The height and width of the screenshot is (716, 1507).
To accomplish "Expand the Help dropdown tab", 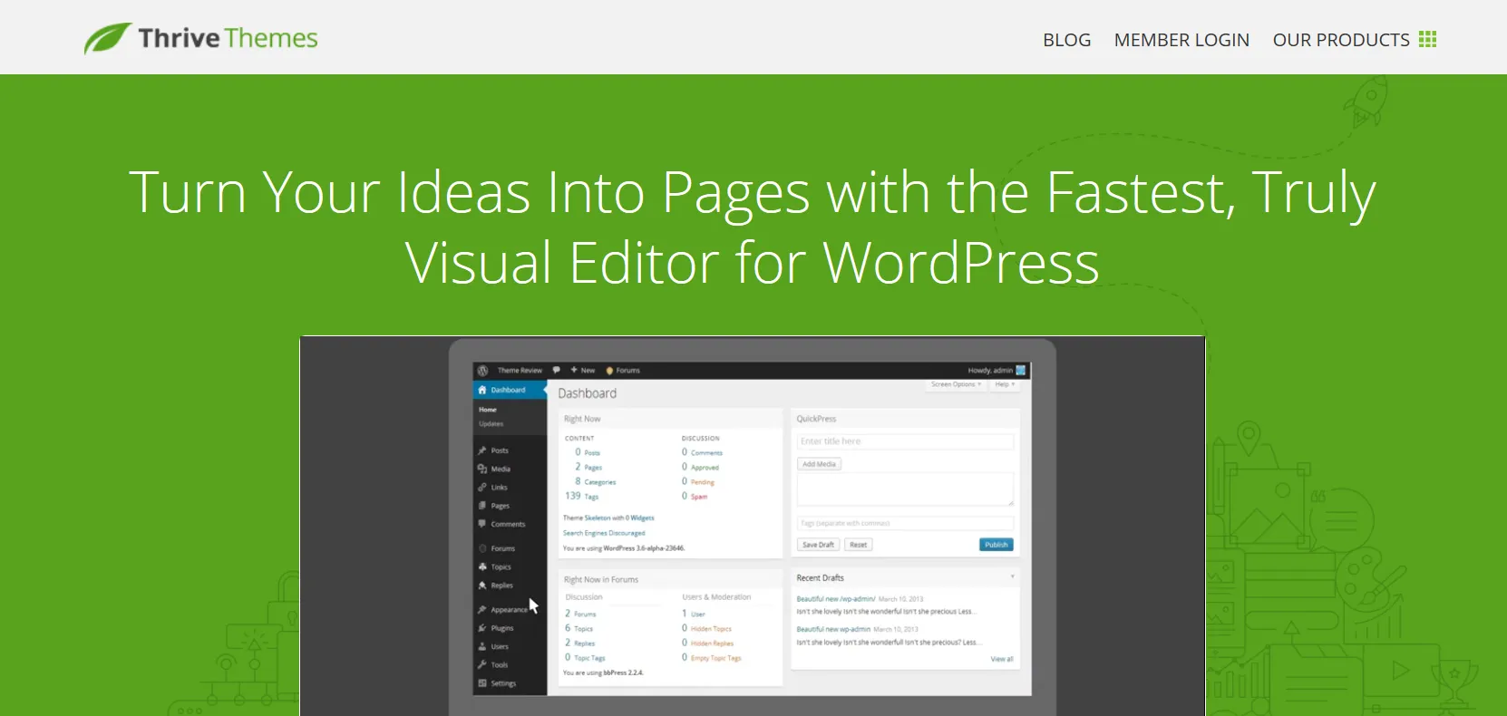I will coord(1005,384).
